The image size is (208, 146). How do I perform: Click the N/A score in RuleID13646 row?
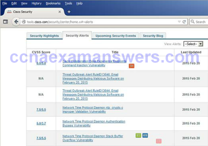pyautogui.click(x=41, y=78)
